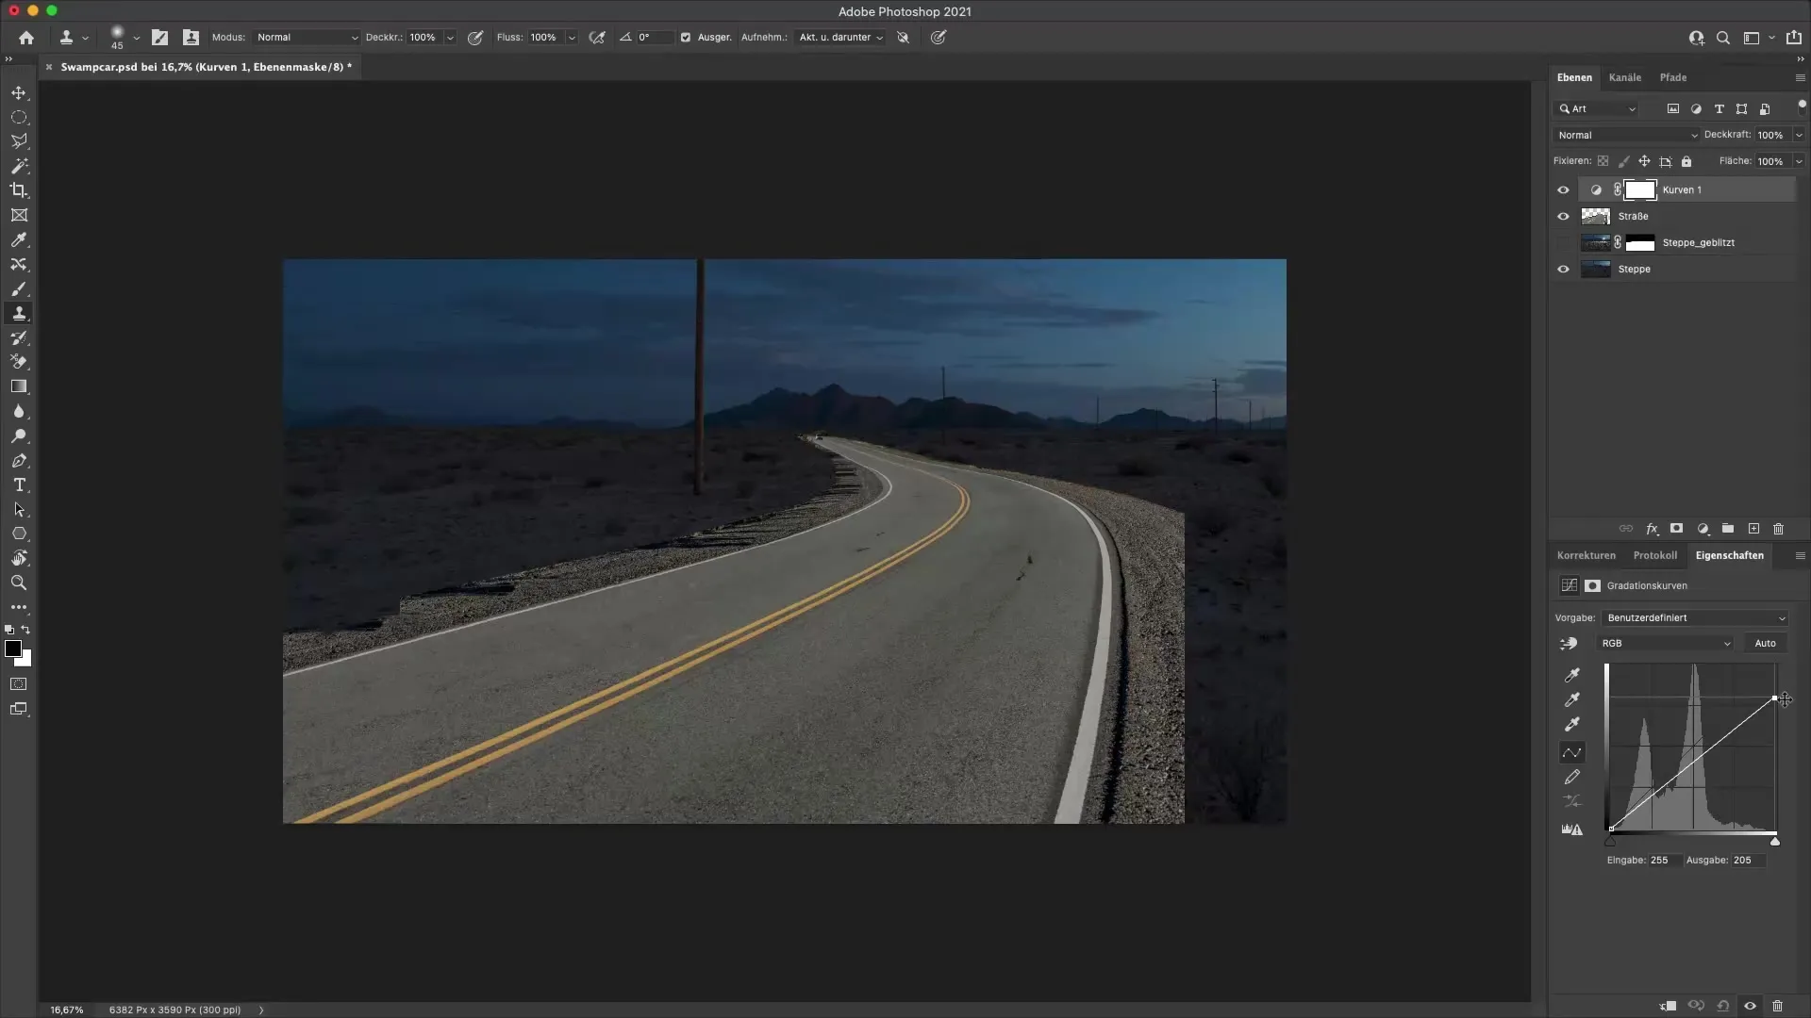Select the white point eyedropper in curves
1811x1018 pixels.
pos(1571,725)
